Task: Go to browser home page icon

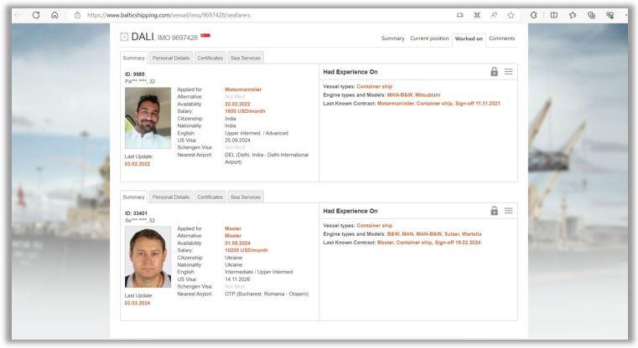Action: [54, 14]
